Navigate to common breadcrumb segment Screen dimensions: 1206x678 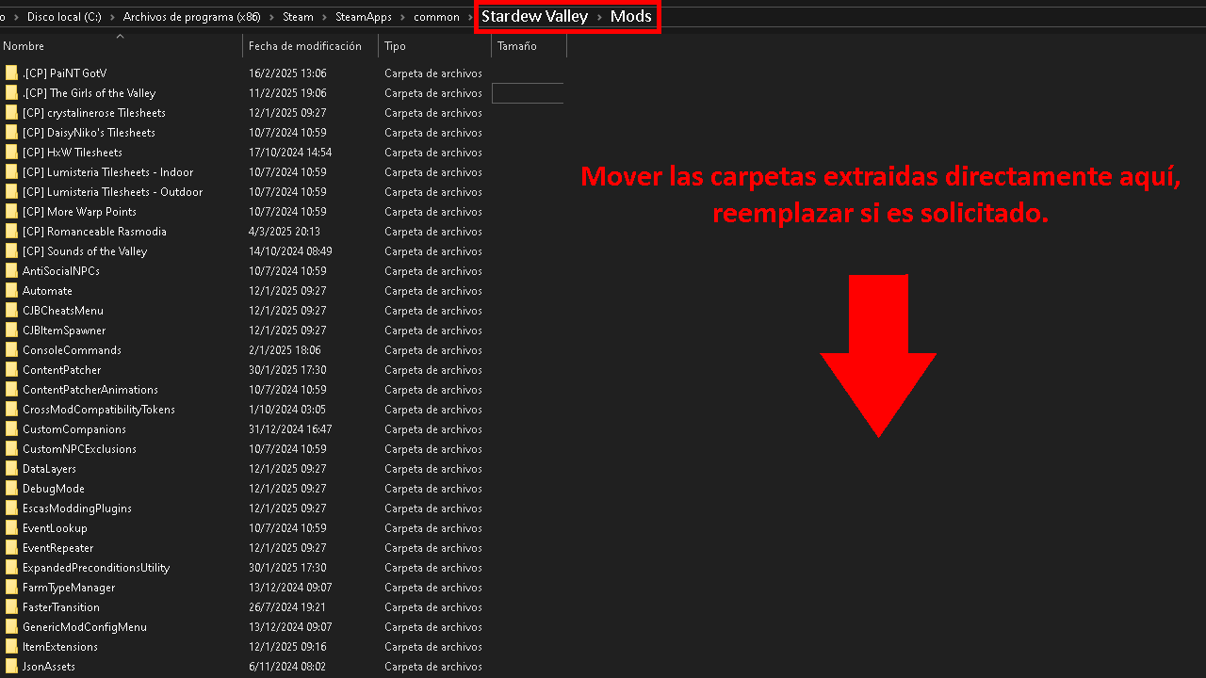click(436, 17)
